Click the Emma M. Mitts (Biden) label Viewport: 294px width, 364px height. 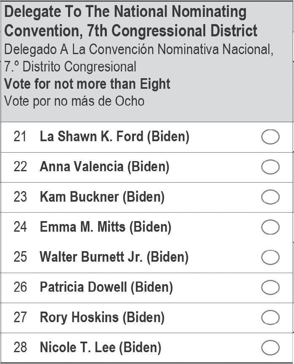105,227
